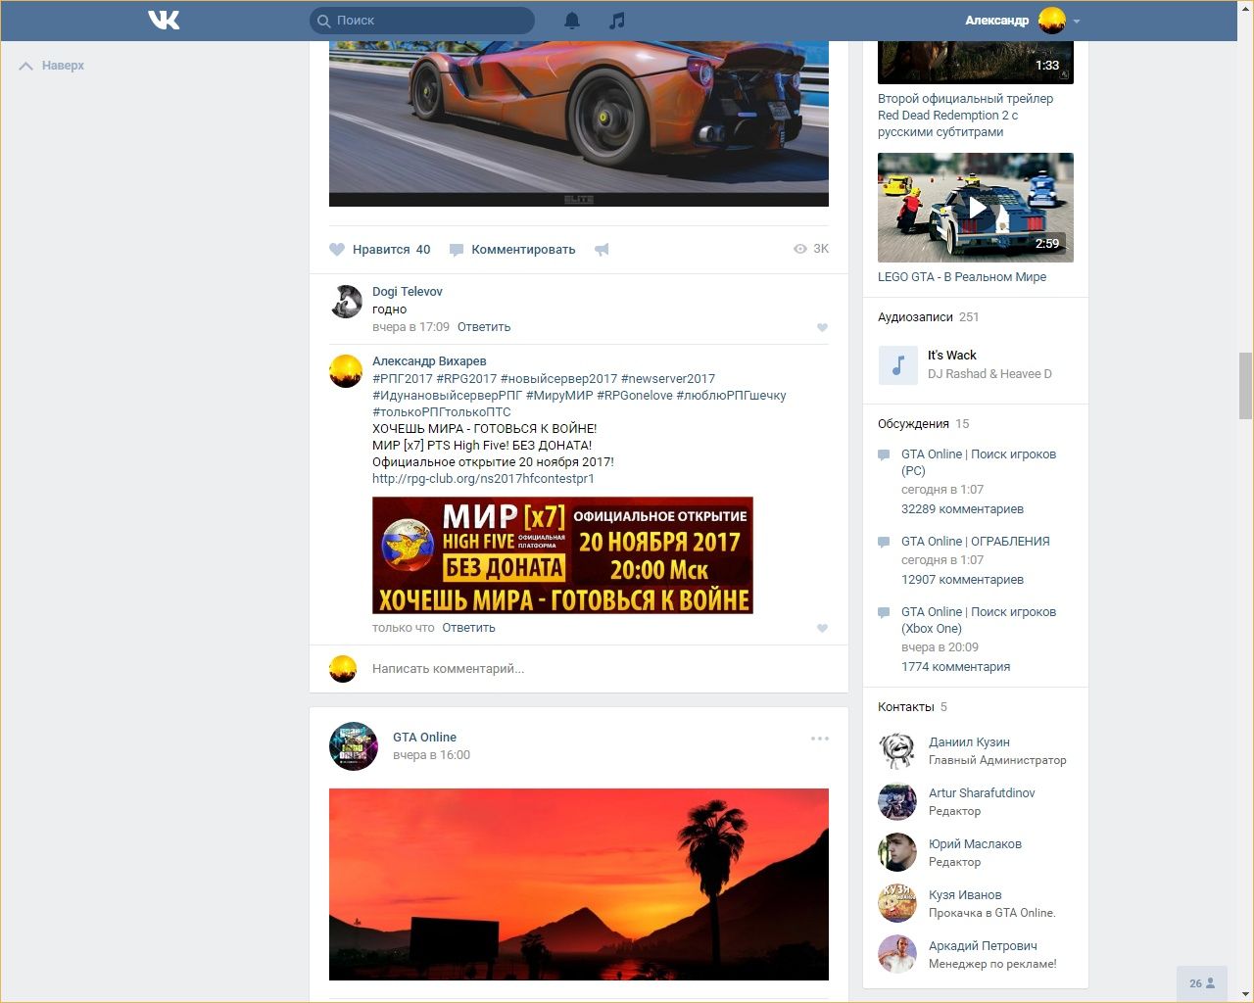Open the LEGO GTA video title
The height and width of the screenshot is (1003, 1254).
coord(962,277)
